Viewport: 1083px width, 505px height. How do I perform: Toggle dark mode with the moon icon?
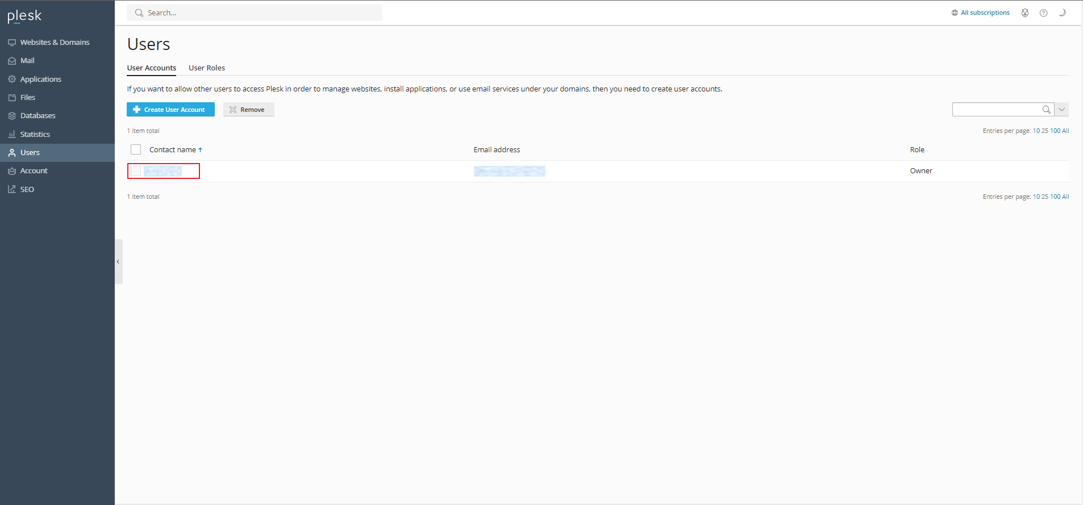tap(1061, 13)
